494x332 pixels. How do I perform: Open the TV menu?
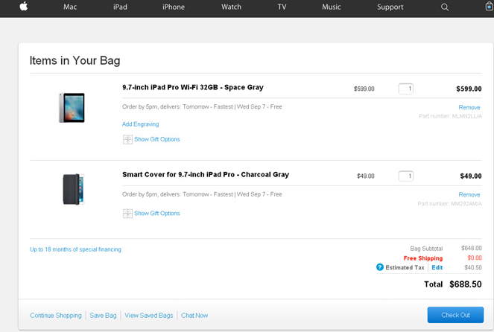[x=282, y=7]
